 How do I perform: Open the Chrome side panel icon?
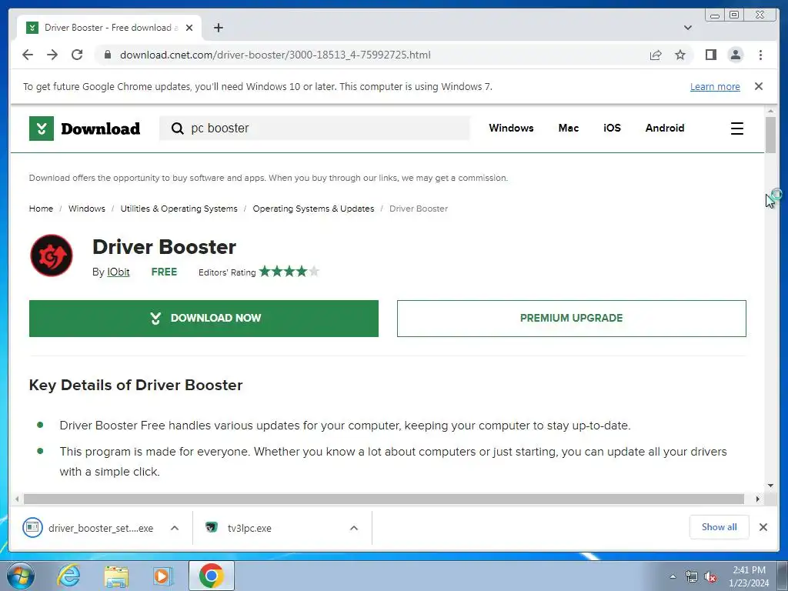click(x=710, y=55)
